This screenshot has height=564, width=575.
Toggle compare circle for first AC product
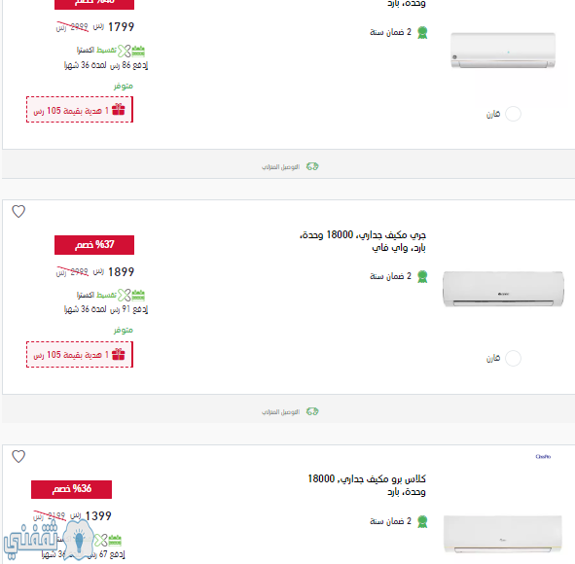[513, 114]
